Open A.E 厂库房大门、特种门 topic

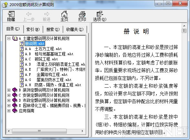point(55,69)
